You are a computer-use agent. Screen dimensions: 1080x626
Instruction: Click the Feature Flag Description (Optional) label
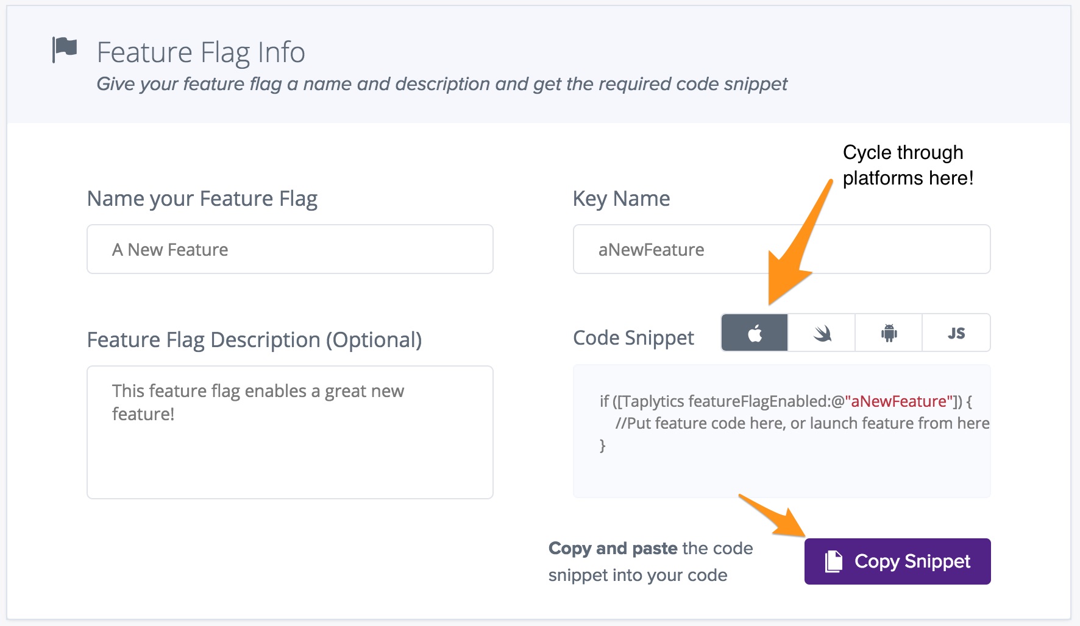point(254,340)
